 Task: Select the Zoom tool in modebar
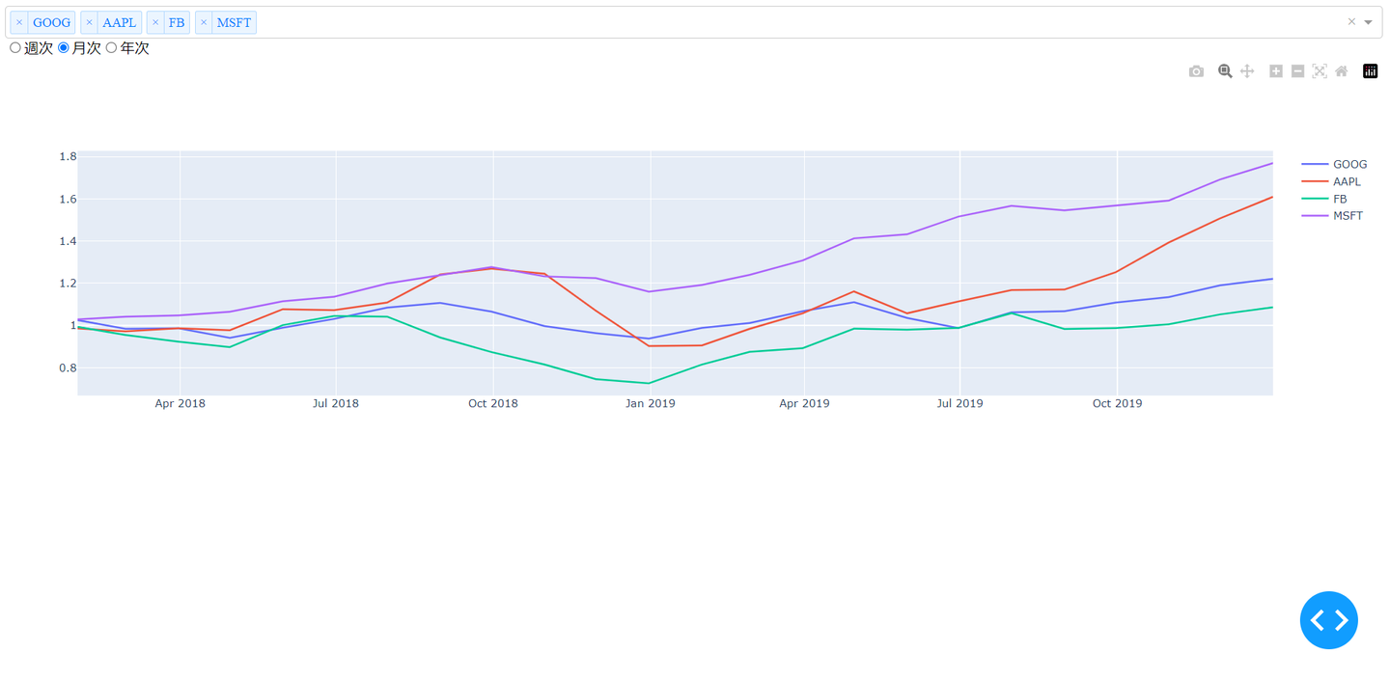coord(1225,71)
